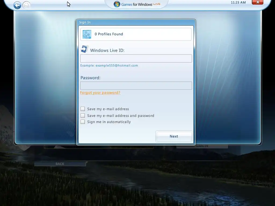Image resolution: width=275 pixels, height=206 pixels.
Task: Toggle Sign me in automatically checkbox
Action: (83, 122)
